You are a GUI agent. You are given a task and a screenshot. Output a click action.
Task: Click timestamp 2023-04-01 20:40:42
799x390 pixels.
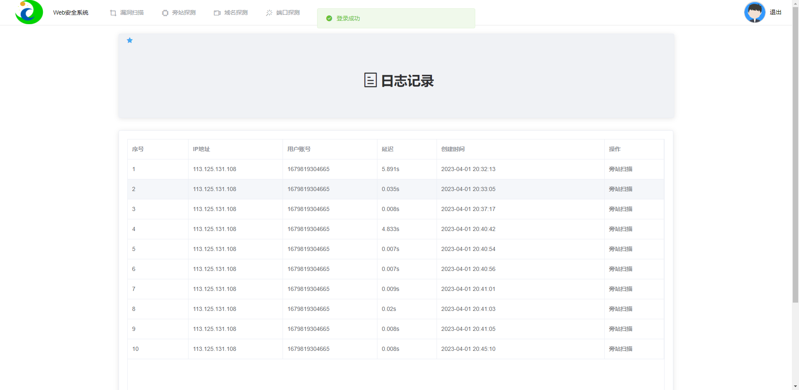[x=468, y=229]
